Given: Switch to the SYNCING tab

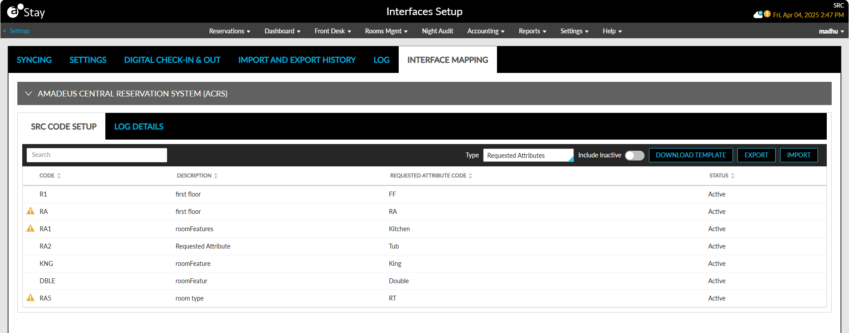Looking at the screenshot, I should [x=34, y=60].
